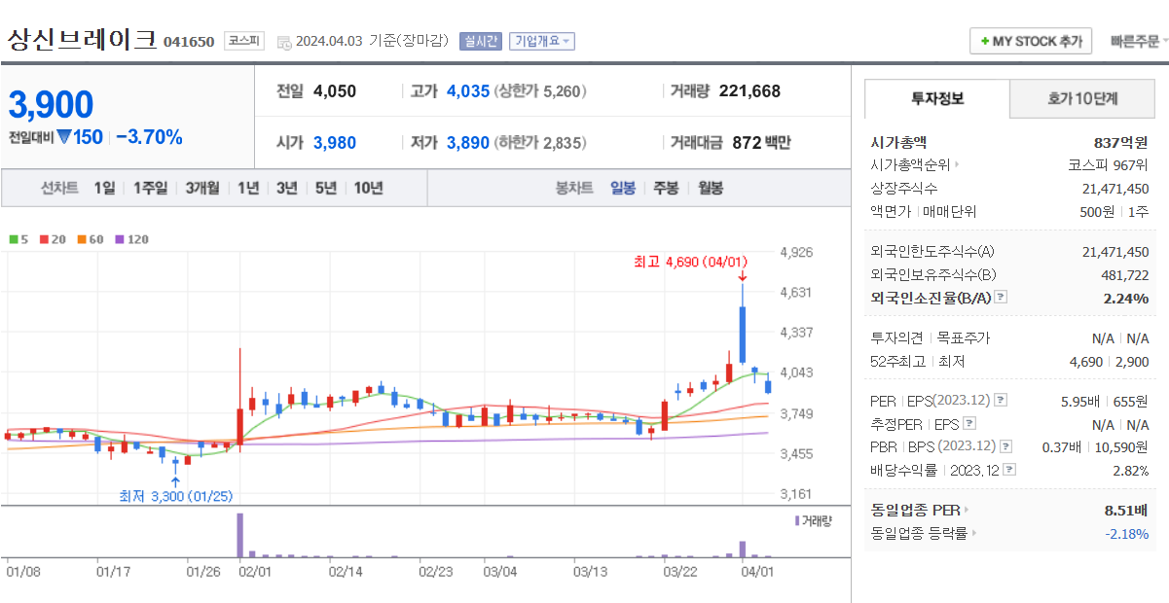Image resolution: width=1169 pixels, height=603 pixels.
Task: Click the 거래량 value 221,668
Action: click(749, 91)
